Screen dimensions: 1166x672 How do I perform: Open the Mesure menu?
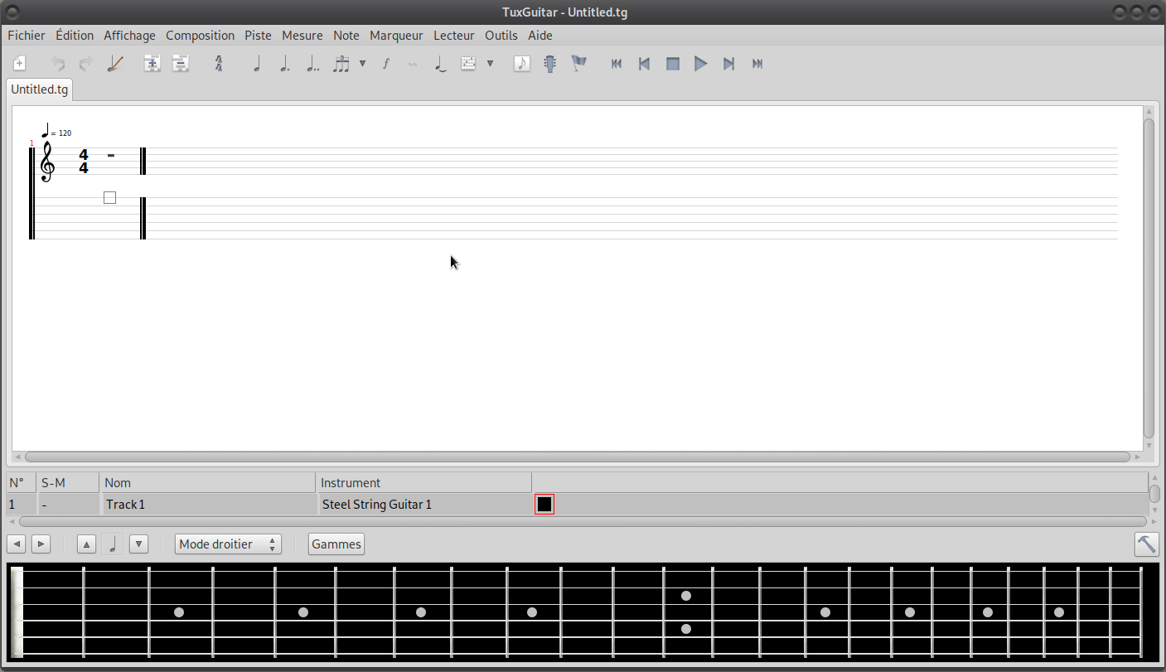pos(302,36)
